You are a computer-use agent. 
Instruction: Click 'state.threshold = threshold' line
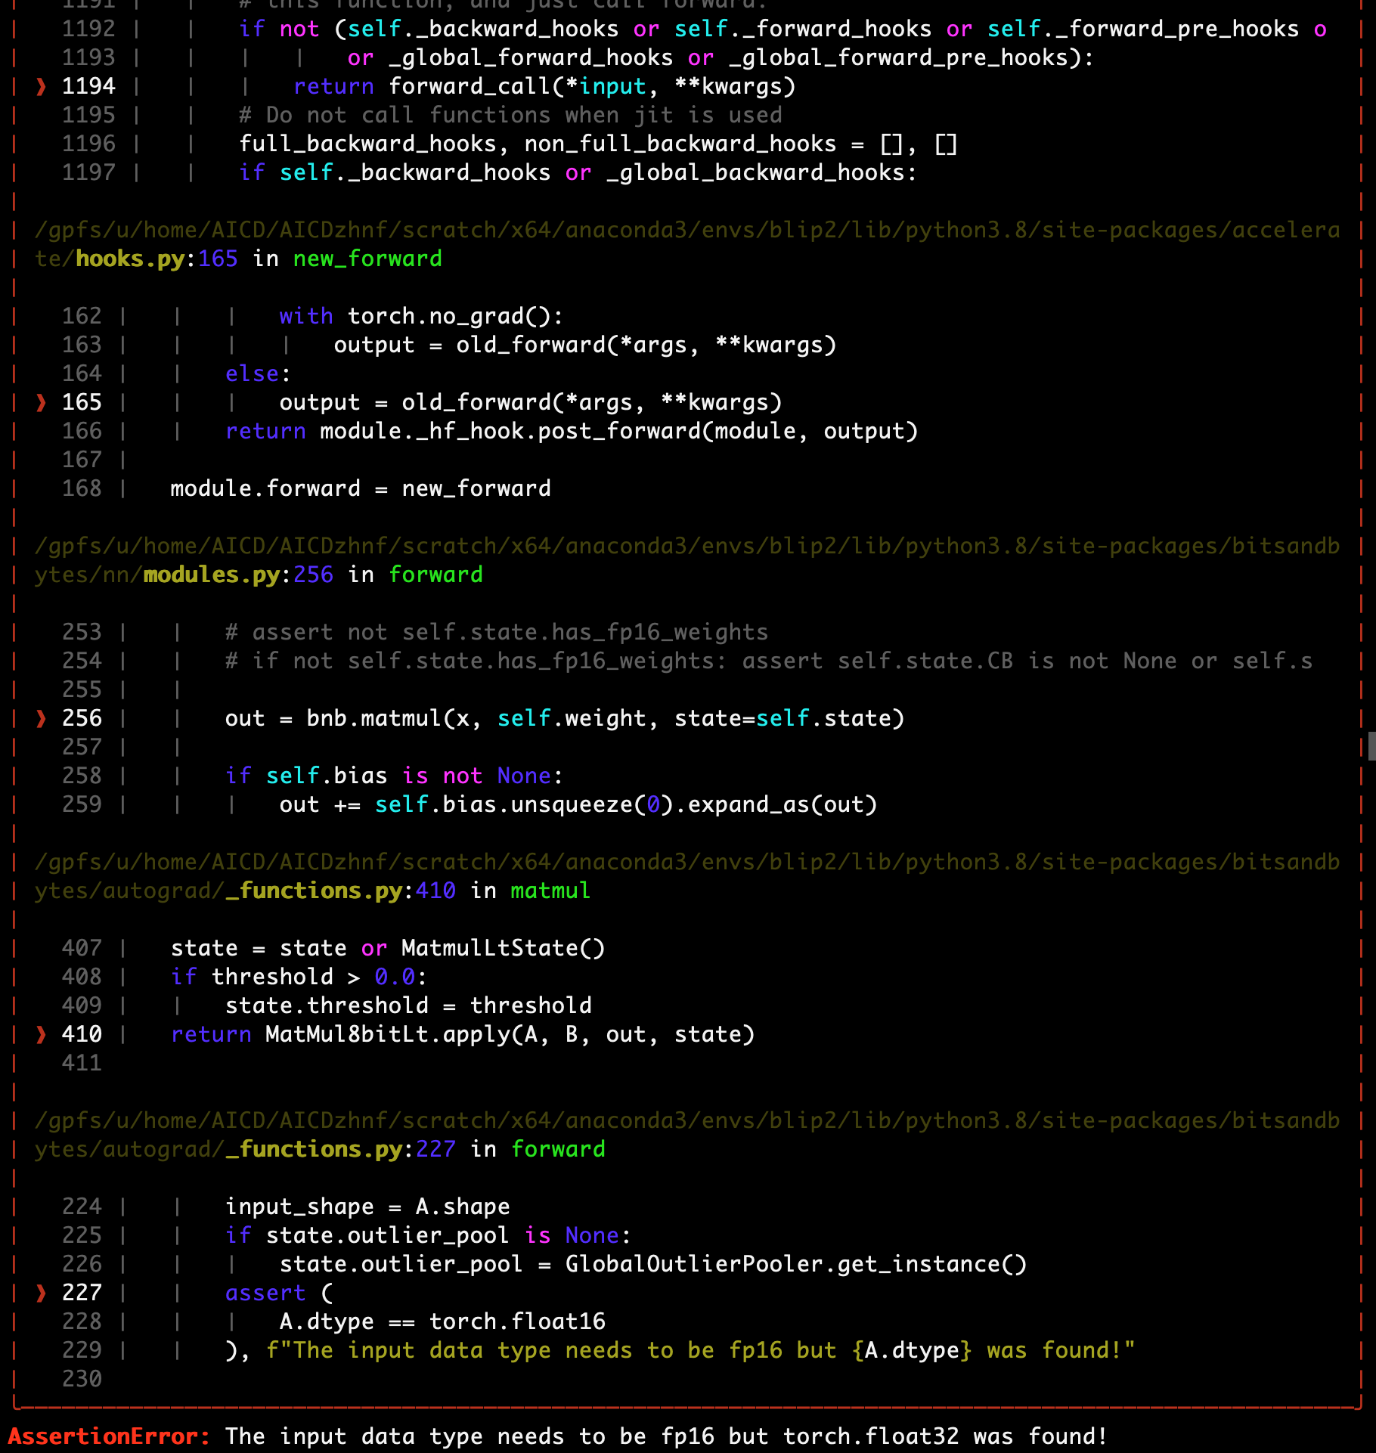[x=408, y=1005]
